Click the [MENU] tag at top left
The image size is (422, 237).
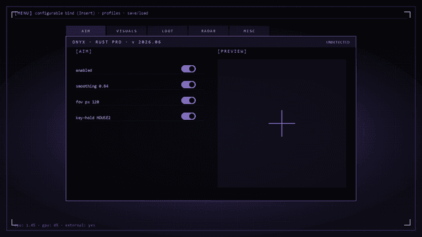(24, 13)
